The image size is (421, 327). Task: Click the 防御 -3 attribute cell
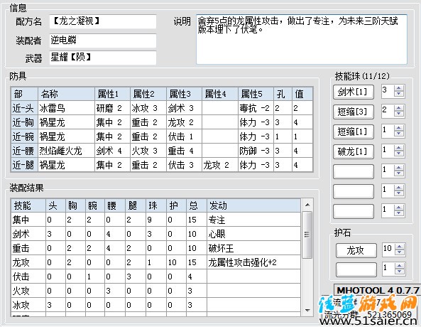coord(256,151)
